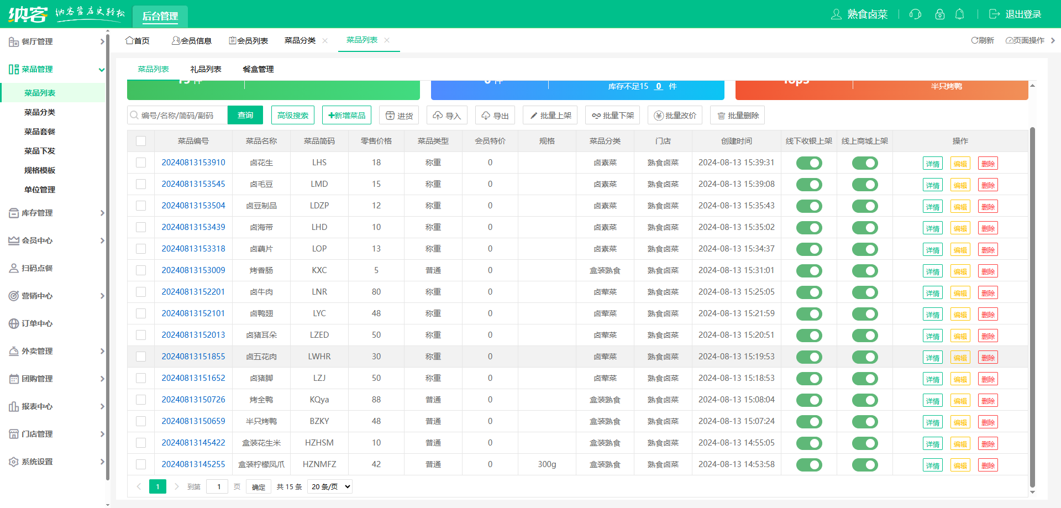Disable 线上商城上架 switch for 烤全鸭
The height and width of the screenshot is (508, 1061).
[x=865, y=400]
